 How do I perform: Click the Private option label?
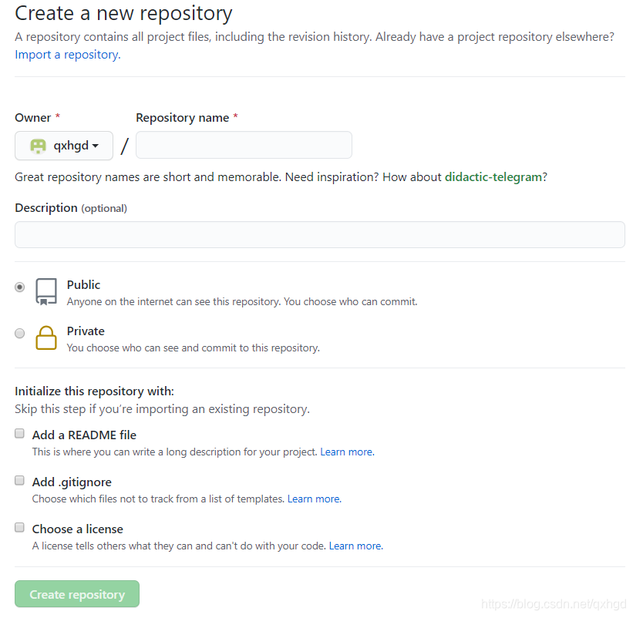(86, 331)
